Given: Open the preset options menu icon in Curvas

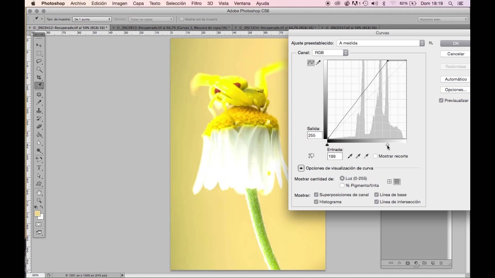Looking at the screenshot, I should (431, 43).
